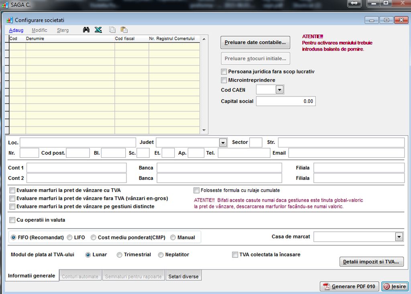Viewport: 411px width, 294px height.
Task: Expand the Judet dropdown list
Action: tap(223, 143)
